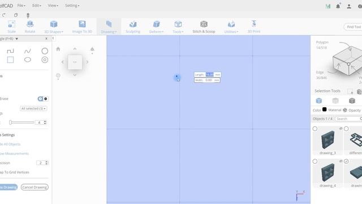Rotate view up with top arrow
362x204 pixels.
(x=75, y=49)
